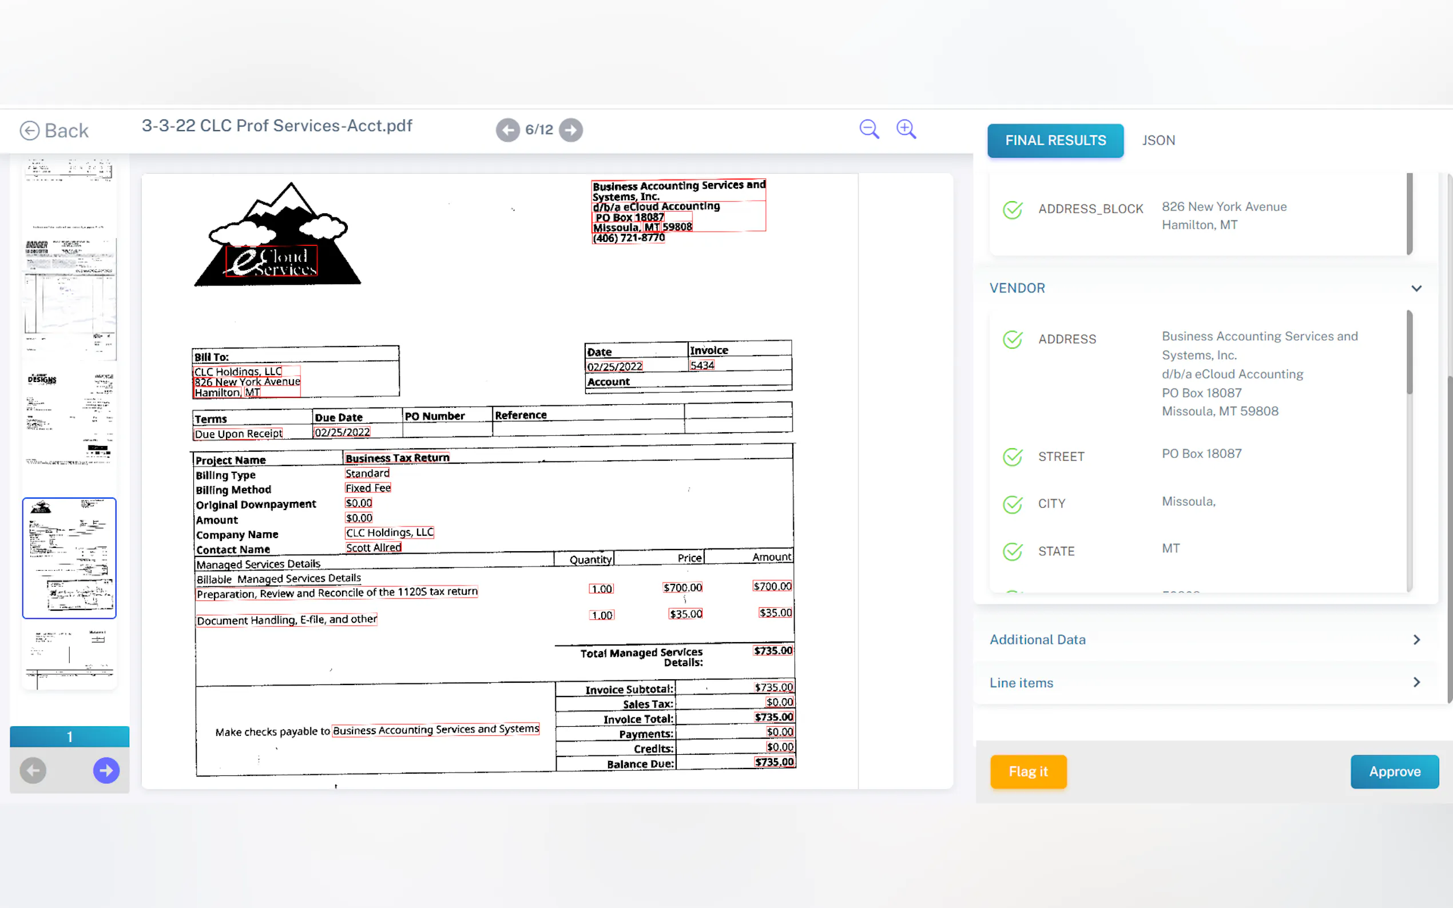This screenshot has width=1453, height=908.
Task: Toggle ADDRESS_BLOCK verified check mark
Action: click(1013, 210)
